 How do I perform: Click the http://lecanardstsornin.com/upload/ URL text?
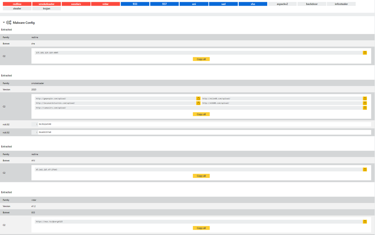pyautogui.click(x=55, y=103)
